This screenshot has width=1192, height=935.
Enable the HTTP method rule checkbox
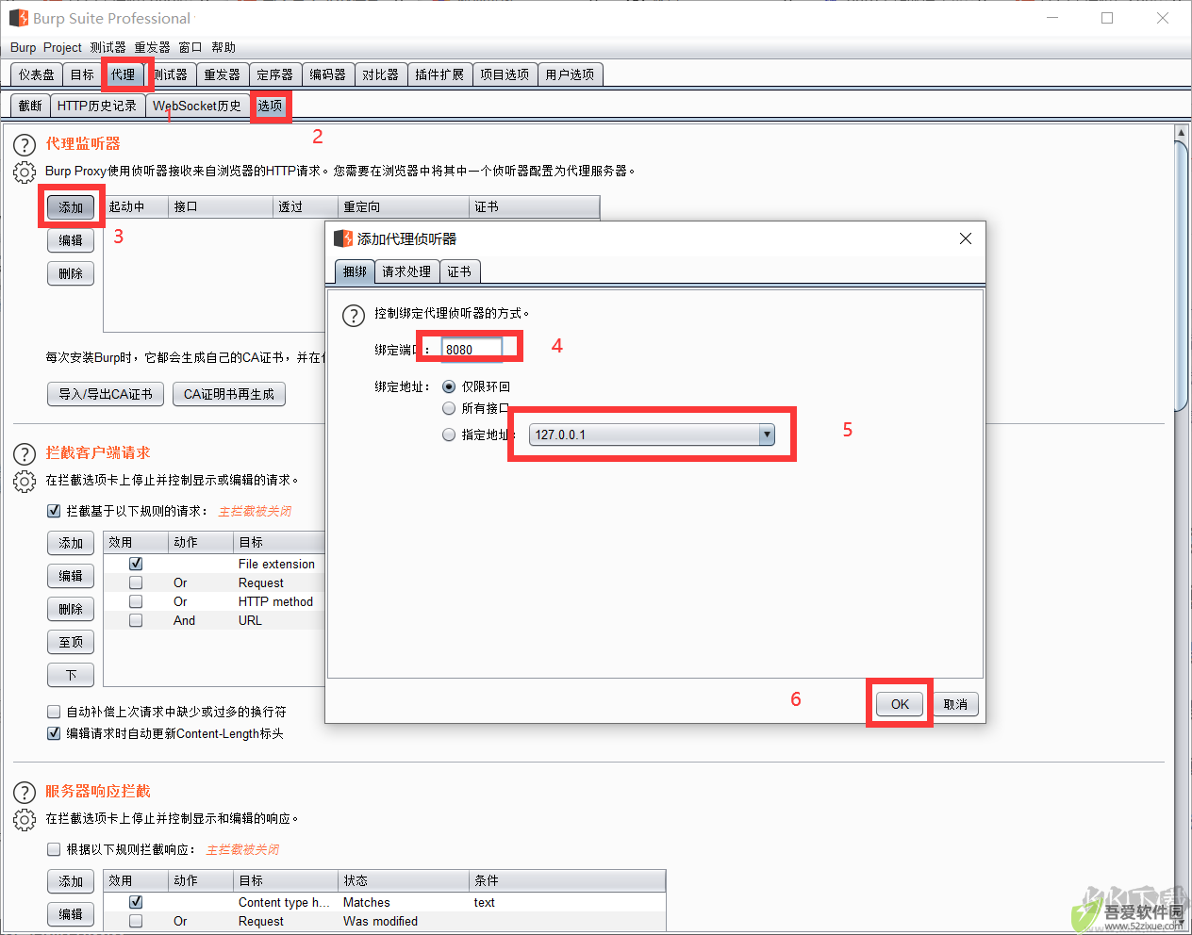[136, 601]
